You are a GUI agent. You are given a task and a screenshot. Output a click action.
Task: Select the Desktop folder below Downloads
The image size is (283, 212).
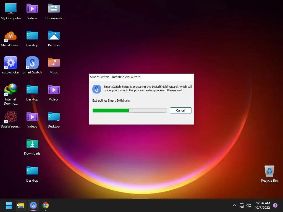coord(32,174)
